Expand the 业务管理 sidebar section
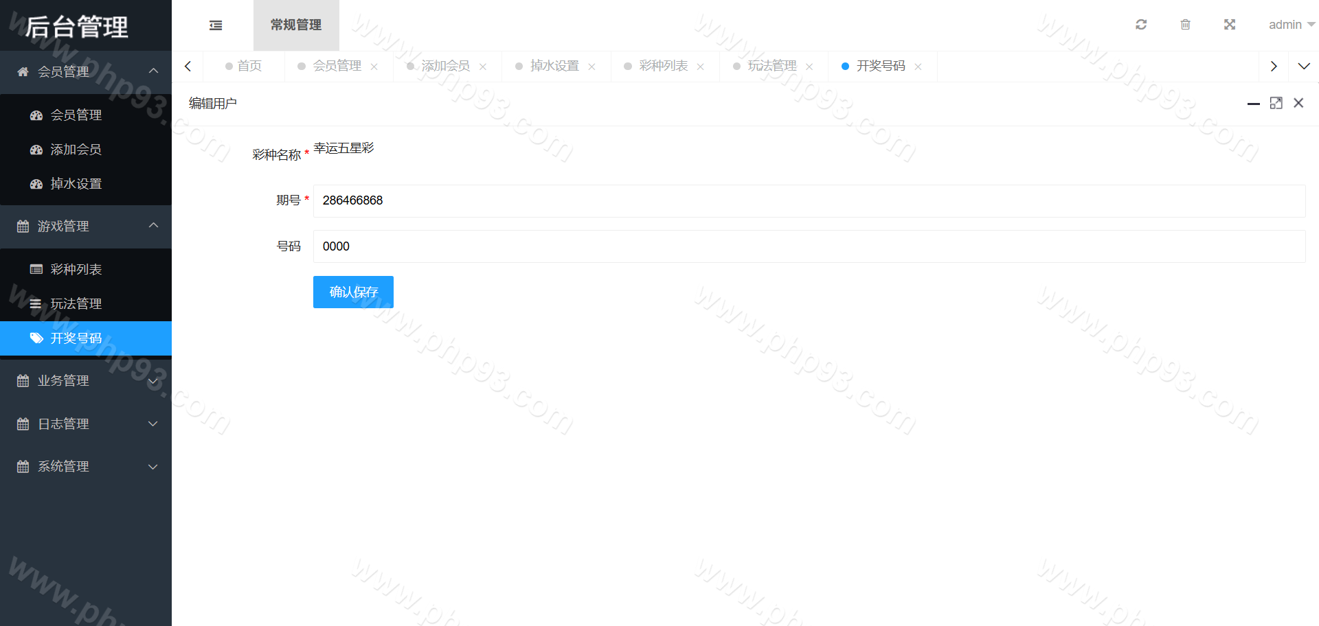This screenshot has width=1319, height=626. tap(86, 381)
